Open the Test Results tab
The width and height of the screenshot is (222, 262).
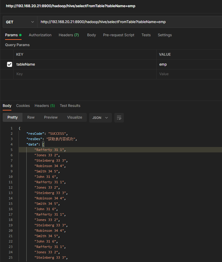pyautogui.click(x=70, y=106)
